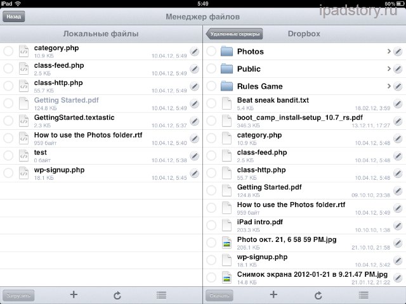Open Dropbox category.php file
The width and height of the screenshot is (406, 304).
click(x=304, y=139)
